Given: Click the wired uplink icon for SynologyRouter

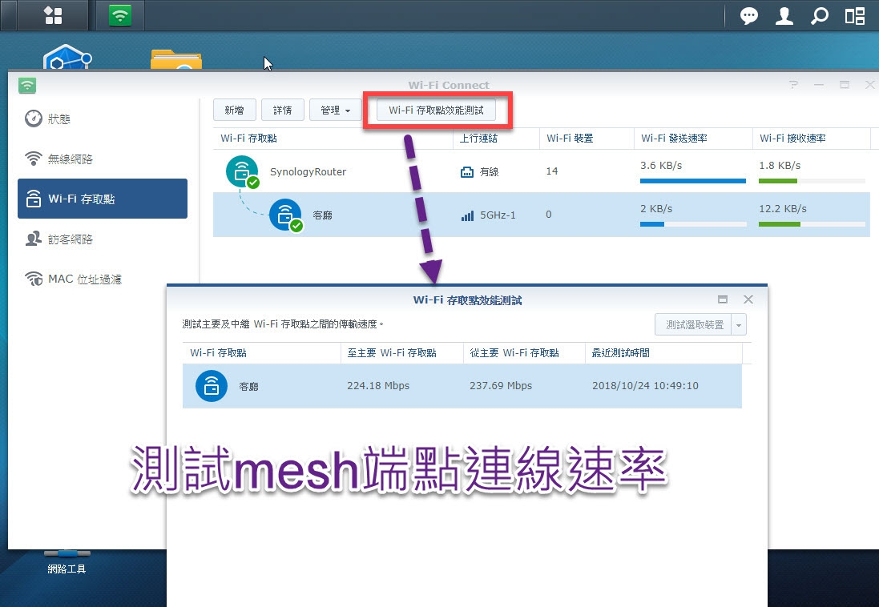Looking at the screenshot, I should click(467, 172).
